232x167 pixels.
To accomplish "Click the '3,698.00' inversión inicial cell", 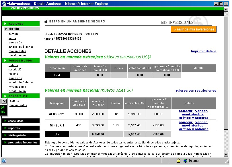I will pos(98,125).
